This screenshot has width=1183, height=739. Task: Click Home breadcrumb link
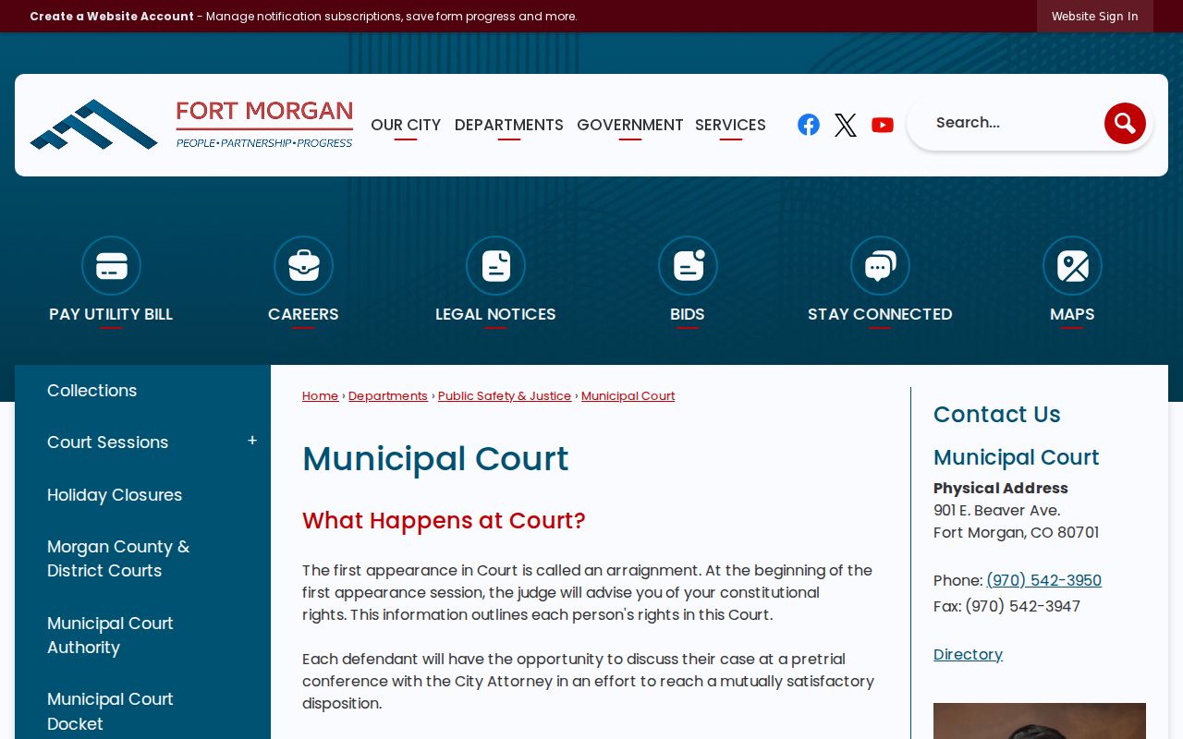coord(320,395)
